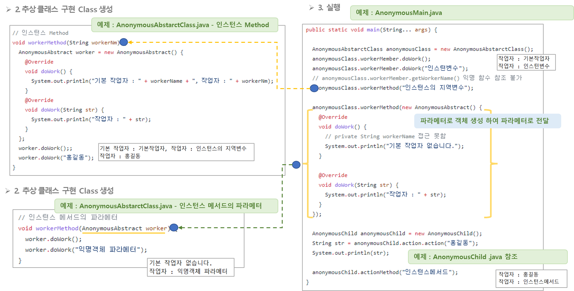Click output text '작업자 : 기본작업자'
Image resolution: width=574 pixels, height=291 pixels.
coord(524,58)
